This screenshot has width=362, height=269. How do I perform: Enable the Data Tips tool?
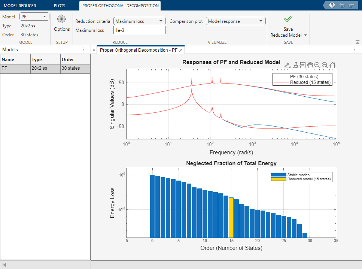[x=302, y=65]
